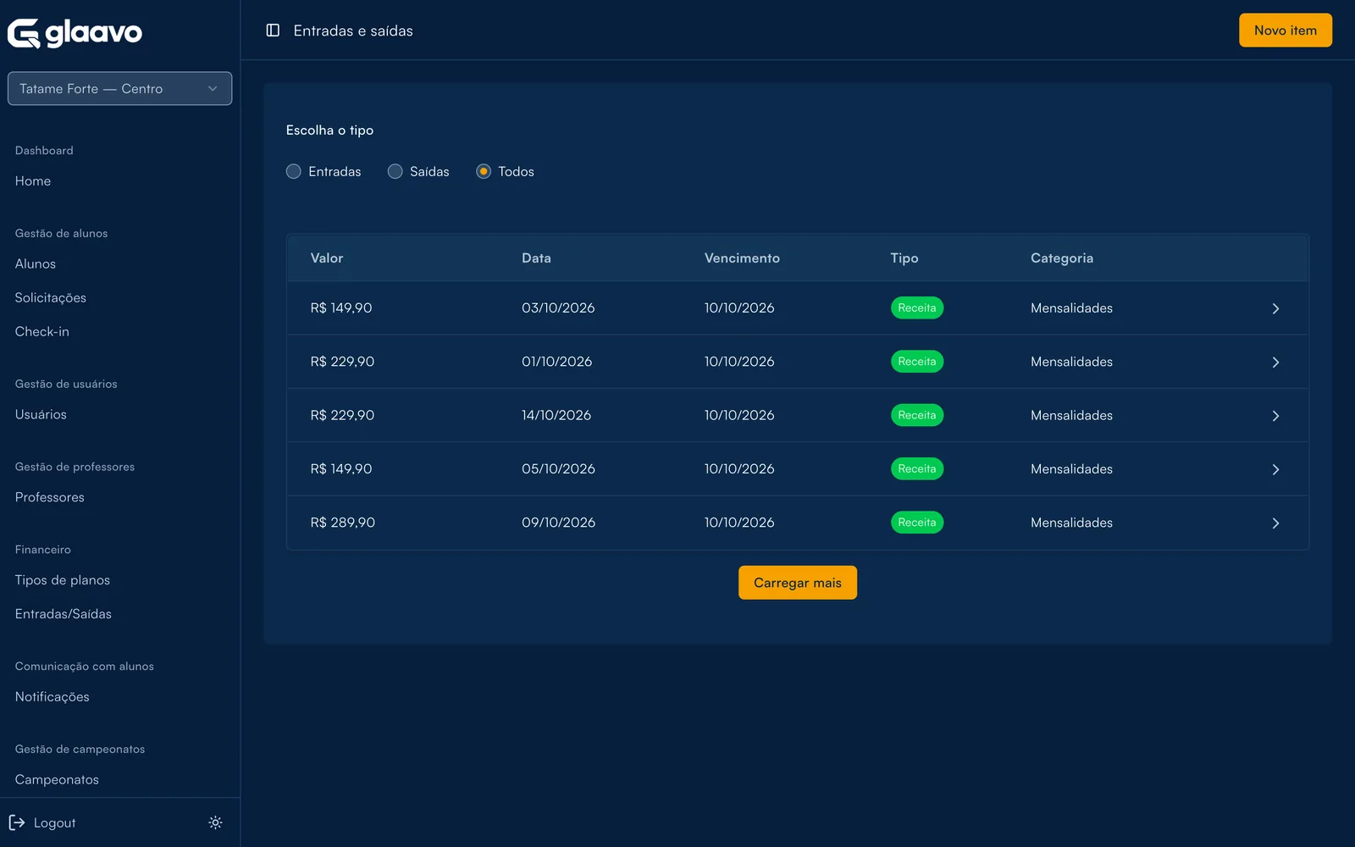
Task: Expand the row dated 01/10/2026
Action: [1275, 362]
